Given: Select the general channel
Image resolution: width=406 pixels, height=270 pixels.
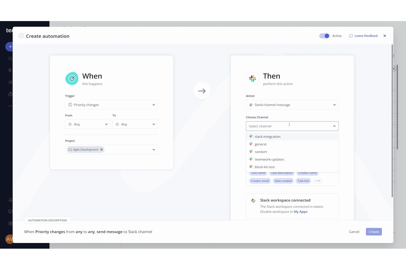Looking at the screenshot, I should point(292,144).
